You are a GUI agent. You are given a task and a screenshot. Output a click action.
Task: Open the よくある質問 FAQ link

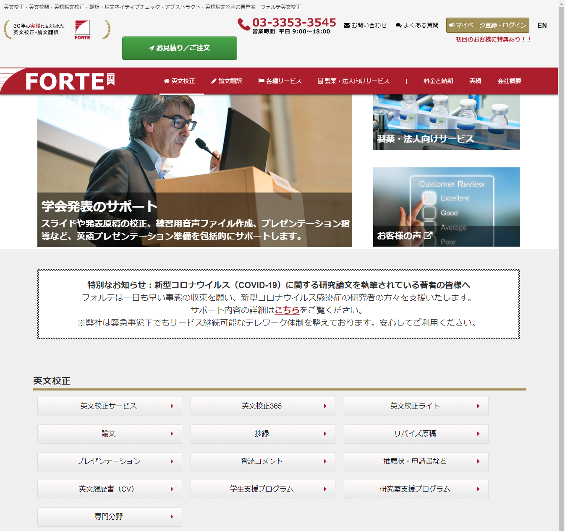[417, 25]
